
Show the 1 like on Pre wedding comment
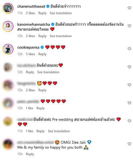[x=29, y=131]
